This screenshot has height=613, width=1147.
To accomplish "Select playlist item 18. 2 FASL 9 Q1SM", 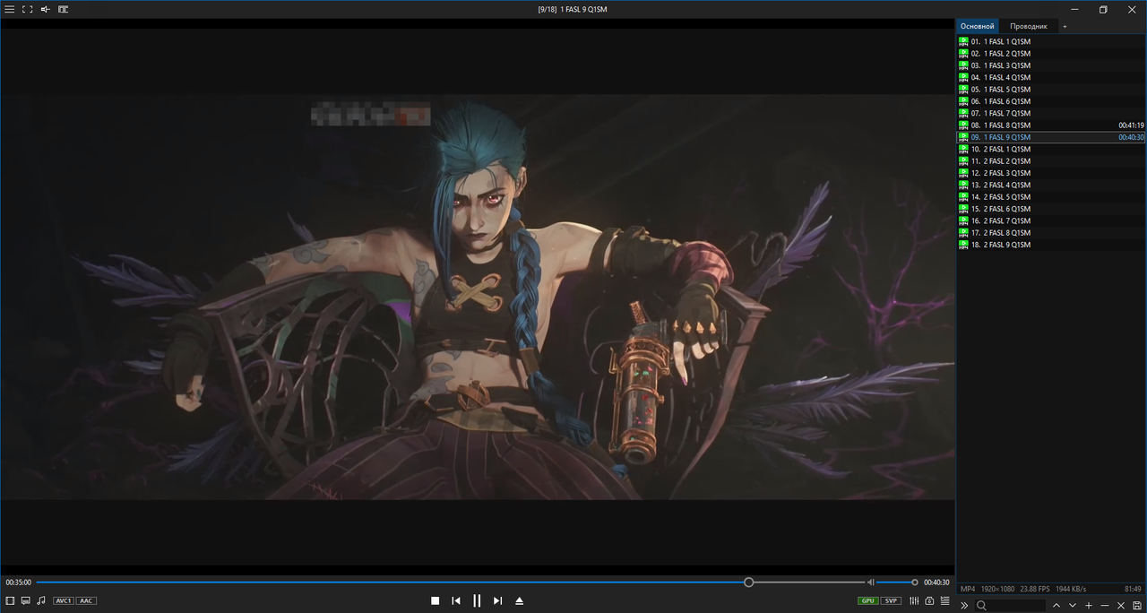I will (1051, 245).
